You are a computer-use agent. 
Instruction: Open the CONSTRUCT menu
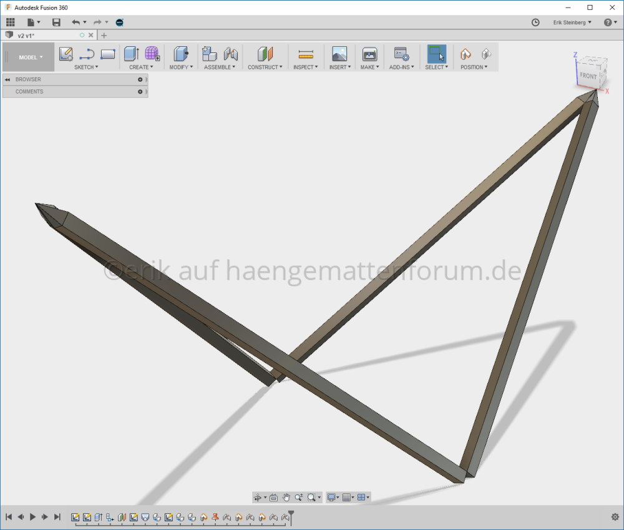click(x=265, y=67)
